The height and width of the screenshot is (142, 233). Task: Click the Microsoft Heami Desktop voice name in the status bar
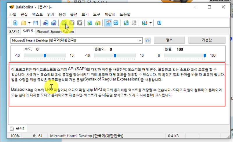(87, 136)
